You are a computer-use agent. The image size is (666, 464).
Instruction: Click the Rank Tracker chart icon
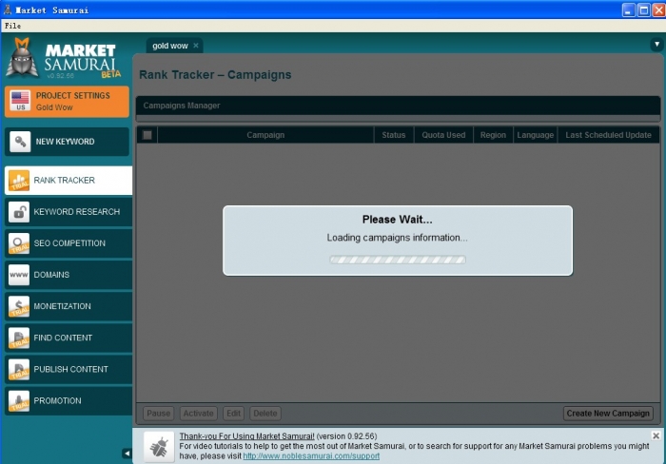pos(19,181)
